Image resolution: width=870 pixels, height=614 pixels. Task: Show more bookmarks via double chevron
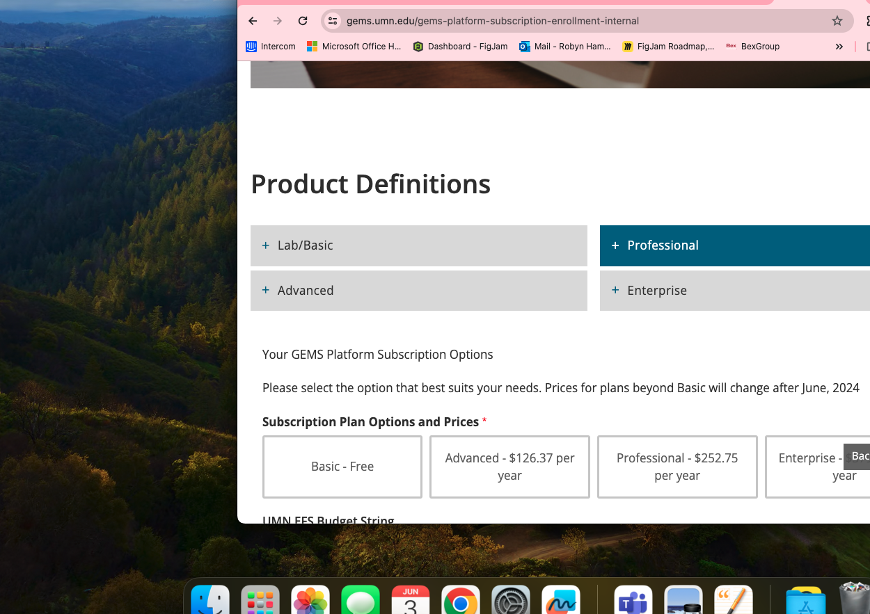click(839, 47)
